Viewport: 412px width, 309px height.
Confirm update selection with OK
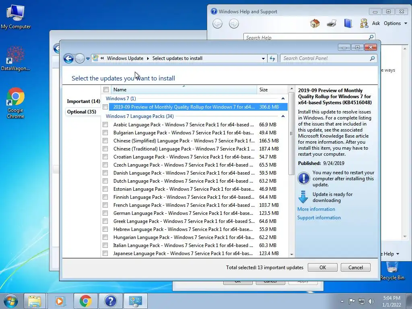(x=322, y=267)
